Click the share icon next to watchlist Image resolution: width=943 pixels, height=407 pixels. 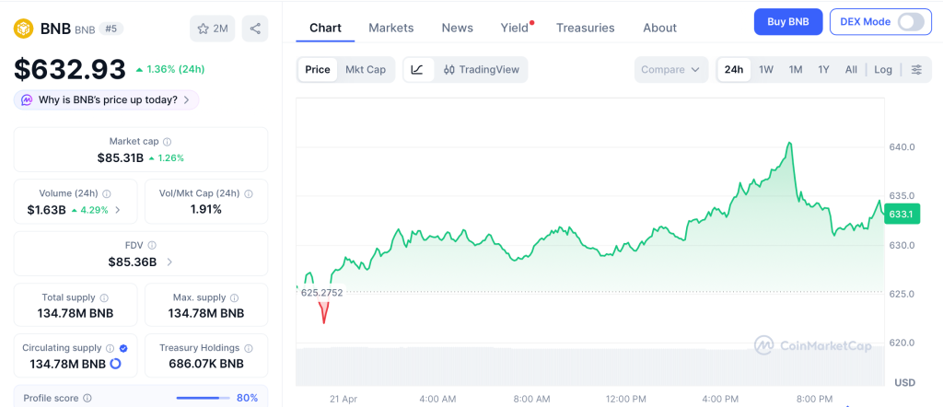point(255,29)
